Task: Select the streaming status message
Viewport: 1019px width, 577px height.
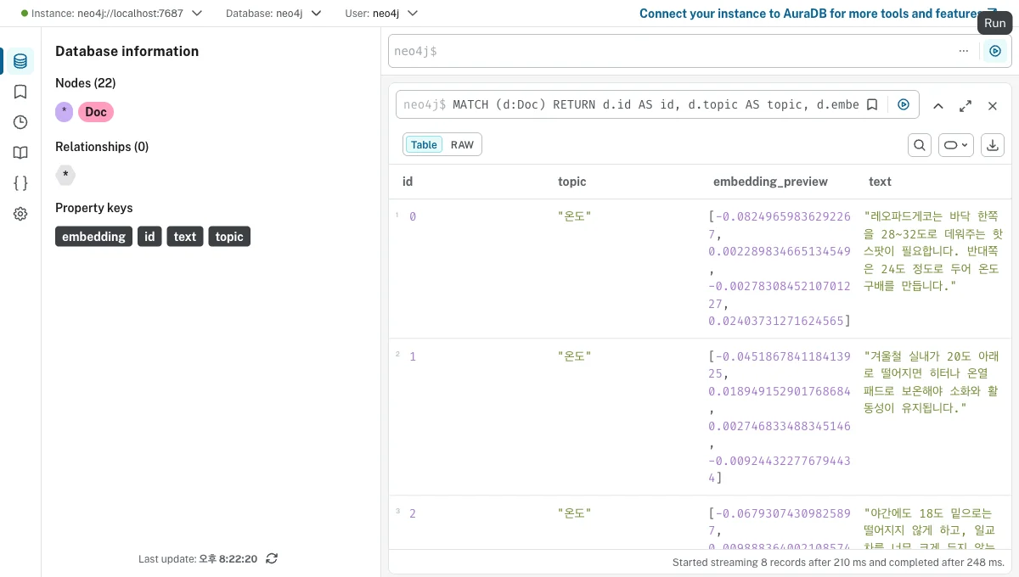Action: coord(838,563)
